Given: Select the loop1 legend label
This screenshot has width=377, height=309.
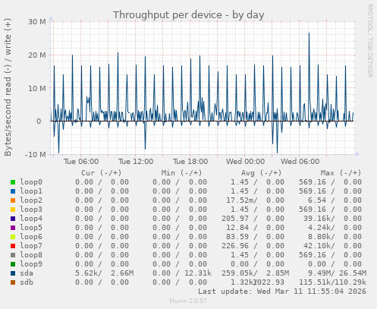Looking at the screenshot, I should click(x=31, y=191).
